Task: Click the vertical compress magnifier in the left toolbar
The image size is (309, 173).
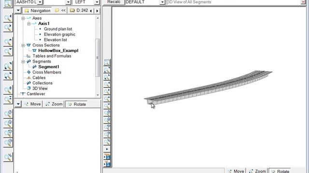Action: click(8, 99)
